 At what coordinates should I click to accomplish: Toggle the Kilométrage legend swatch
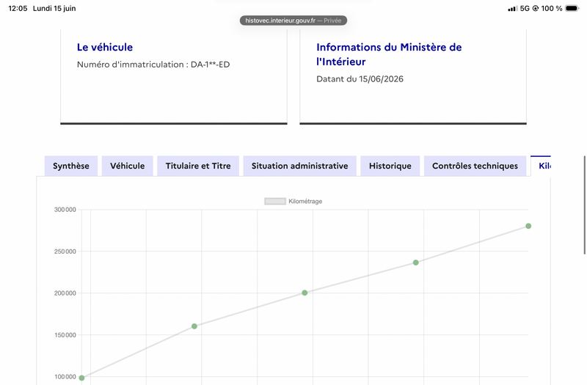275,201
